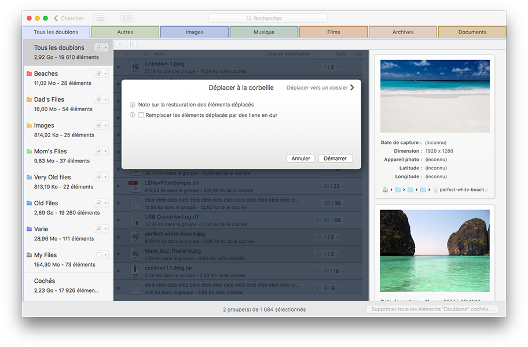528x347 pixels.
Task: Click the red Beaches folder icon
Action: pyautogui.click(x=30, y=73)
